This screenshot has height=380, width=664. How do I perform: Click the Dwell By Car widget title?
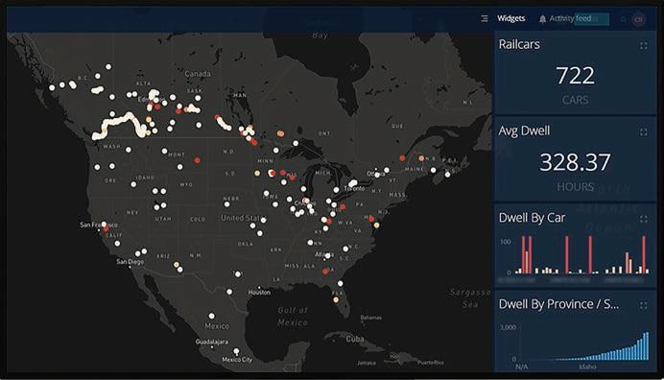click(532, 218)
